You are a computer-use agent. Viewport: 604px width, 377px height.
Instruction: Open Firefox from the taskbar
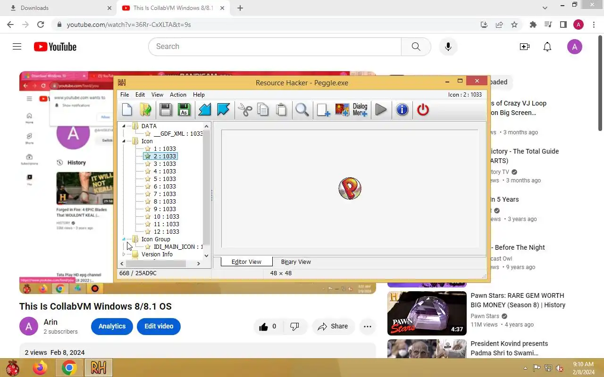pos(40,368)
